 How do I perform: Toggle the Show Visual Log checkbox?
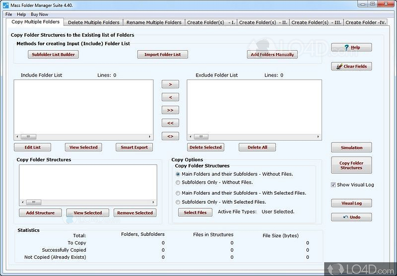pos(333,185)
